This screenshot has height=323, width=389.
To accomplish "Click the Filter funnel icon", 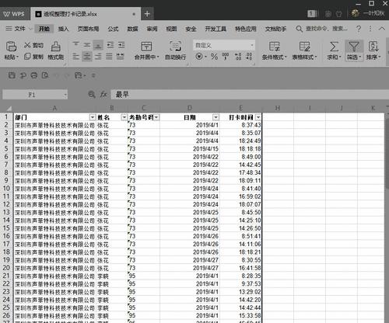I will tap(354, 47).
